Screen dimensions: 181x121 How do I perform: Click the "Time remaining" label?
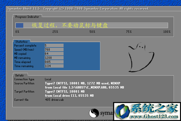(24, 66)
